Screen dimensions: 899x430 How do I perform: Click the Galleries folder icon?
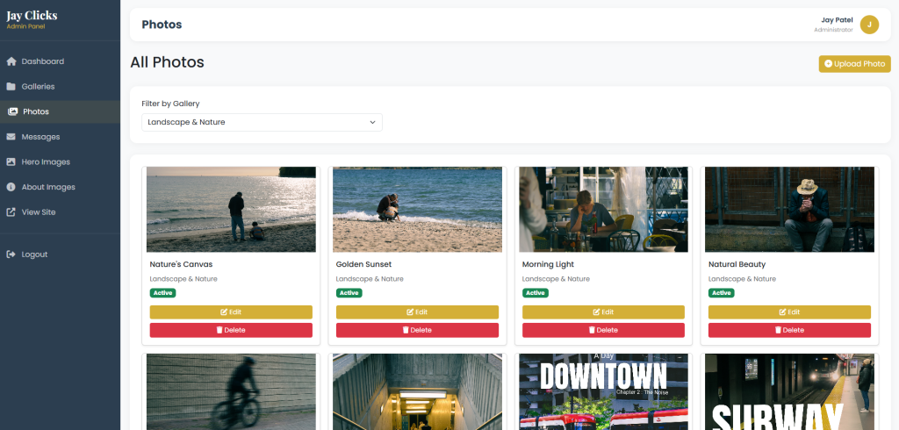(11, 87)
